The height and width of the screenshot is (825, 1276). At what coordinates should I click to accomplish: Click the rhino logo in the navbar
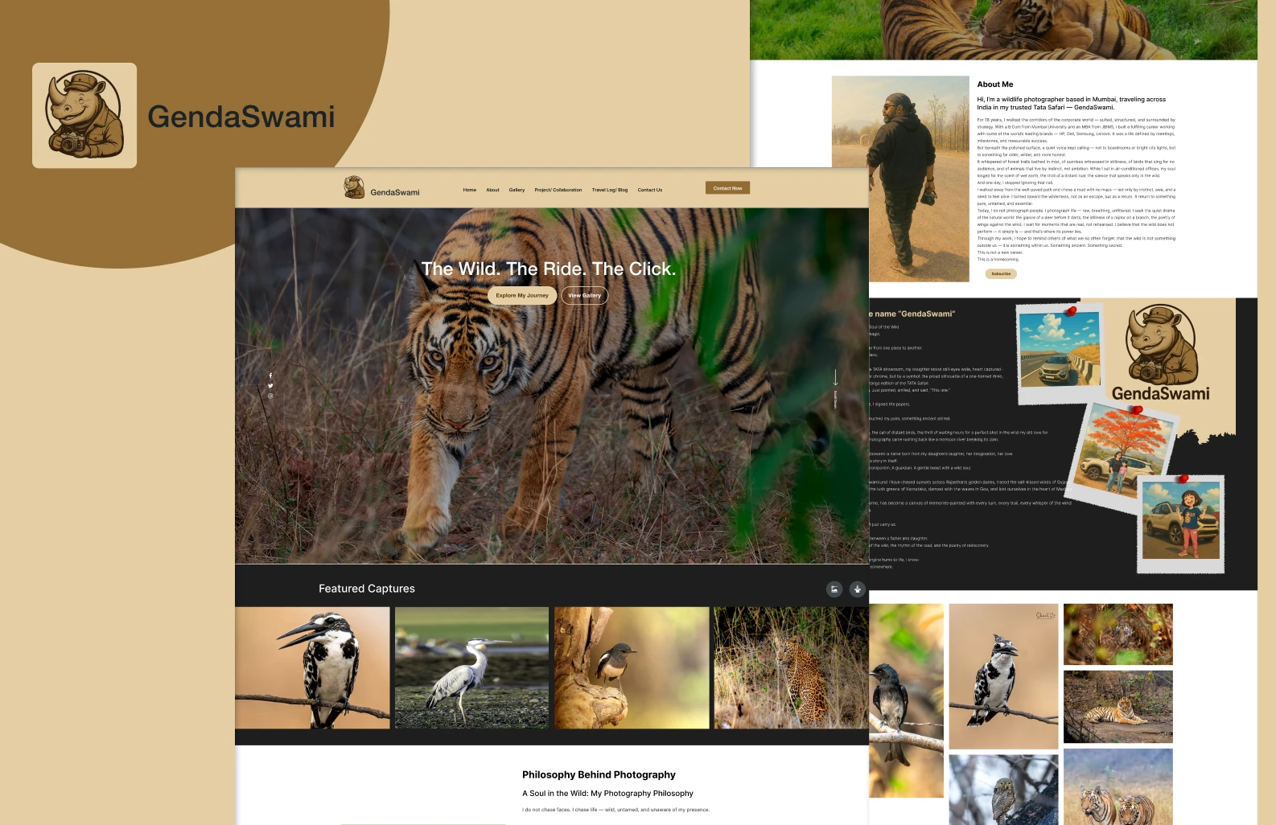pos(354,187)
